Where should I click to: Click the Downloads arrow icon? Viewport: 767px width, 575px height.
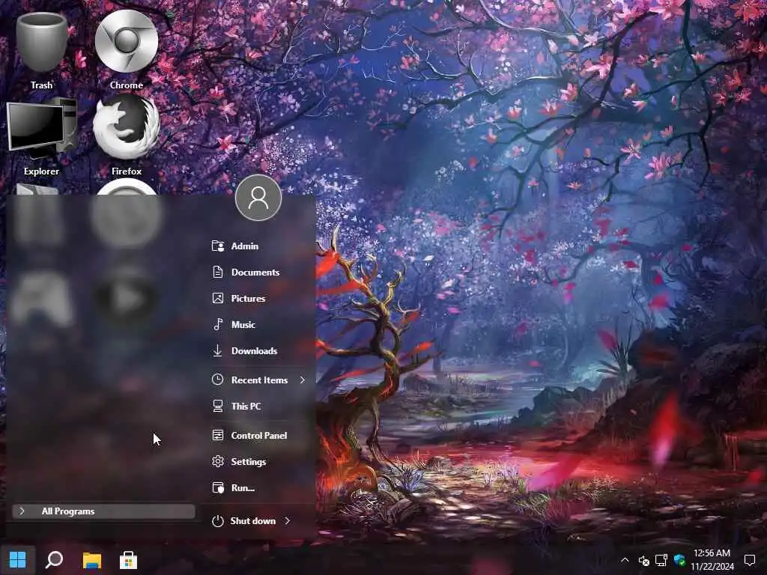coord(218,350)
